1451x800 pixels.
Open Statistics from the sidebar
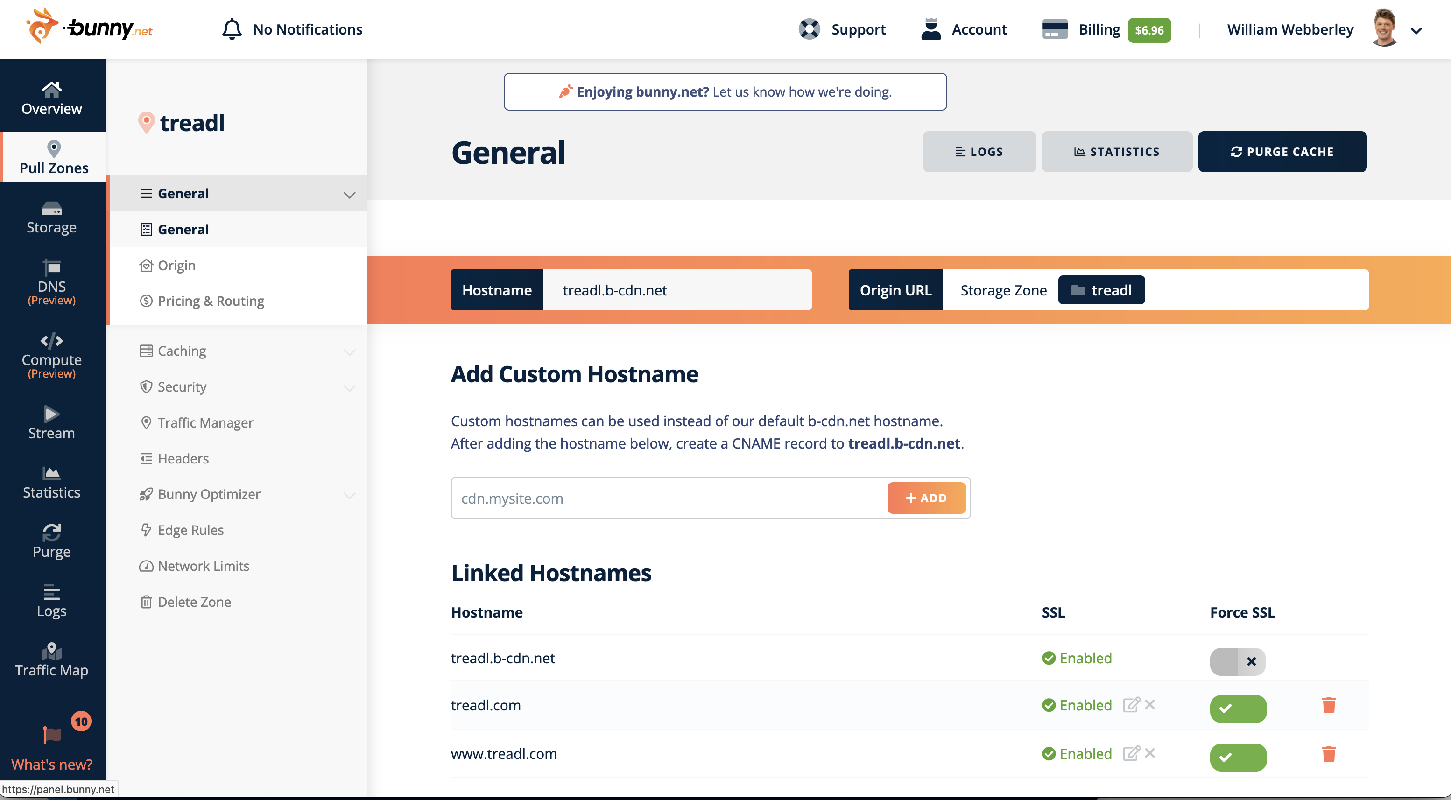point(51,481)
